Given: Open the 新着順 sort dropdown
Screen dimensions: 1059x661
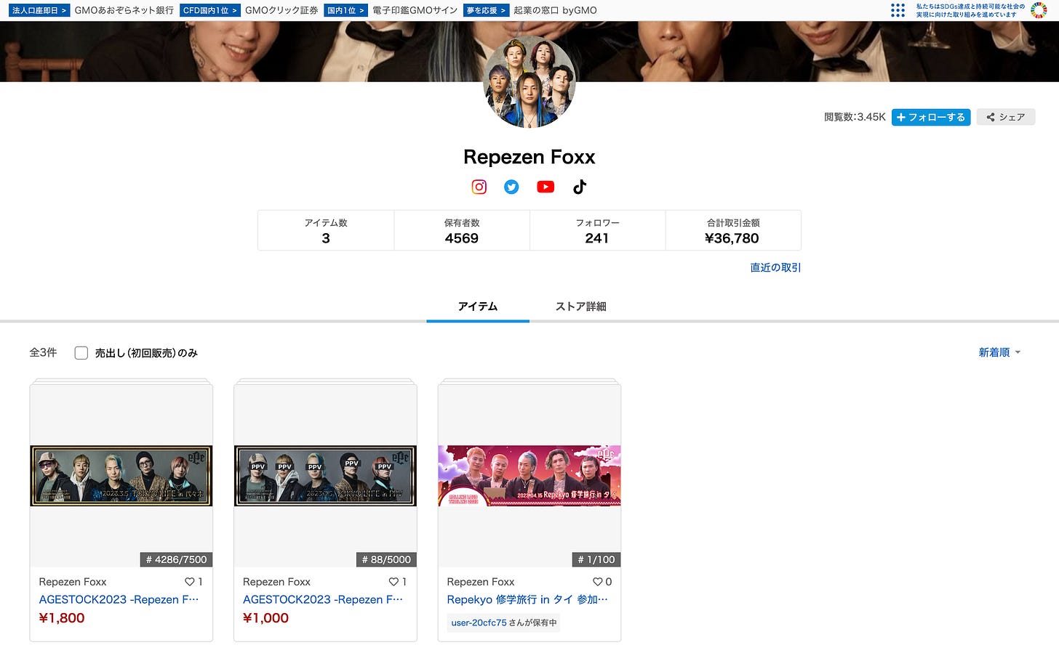Looking at the screenshot, I should (x=999, y=352).
